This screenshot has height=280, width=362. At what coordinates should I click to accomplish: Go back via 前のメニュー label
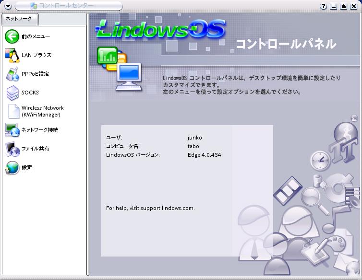tap(36, 36)
